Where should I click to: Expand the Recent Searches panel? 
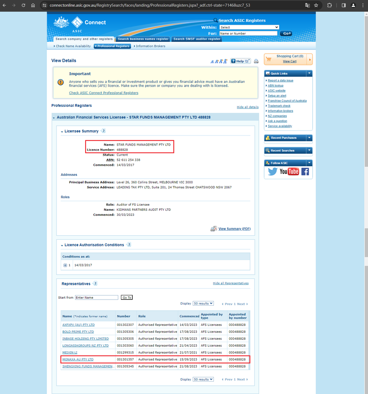coord(309,150)
